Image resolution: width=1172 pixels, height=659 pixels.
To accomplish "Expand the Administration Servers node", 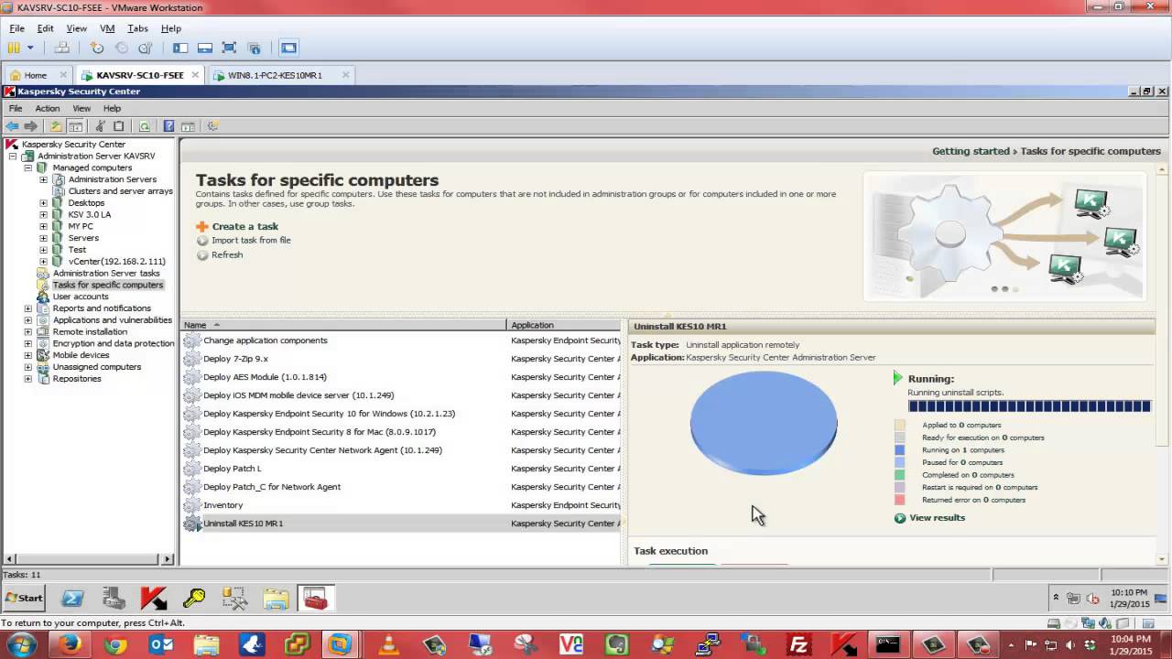I will 43,179.
